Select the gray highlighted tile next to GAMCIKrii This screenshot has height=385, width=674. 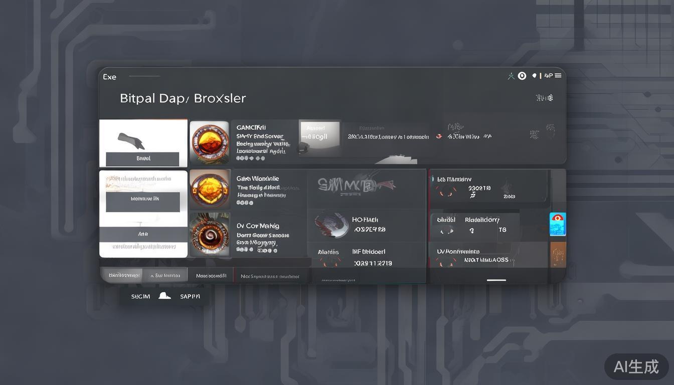[x=319, y=137]
